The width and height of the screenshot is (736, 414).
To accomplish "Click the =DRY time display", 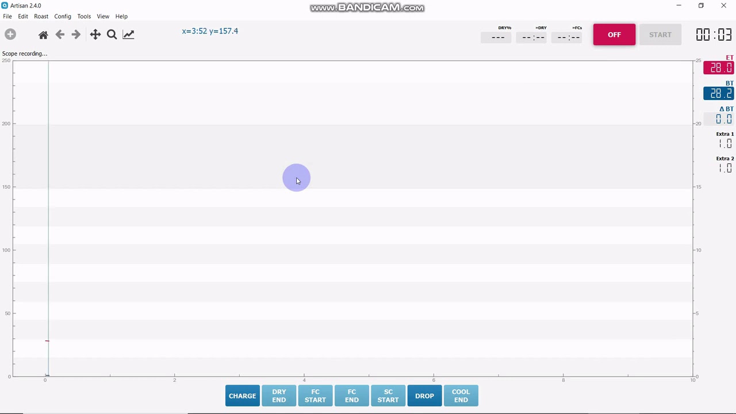I will (531, 37).
